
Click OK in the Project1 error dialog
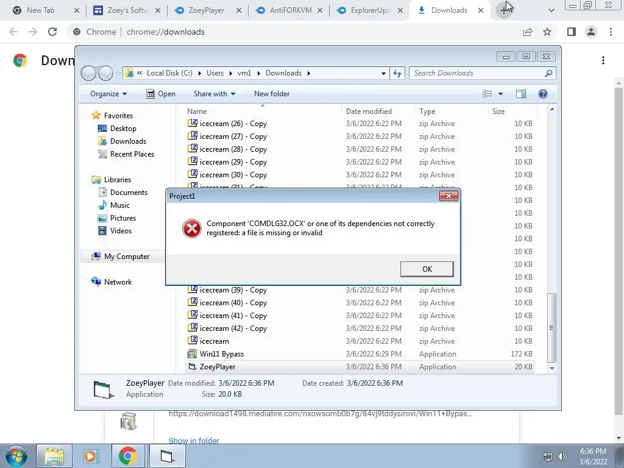427,269
